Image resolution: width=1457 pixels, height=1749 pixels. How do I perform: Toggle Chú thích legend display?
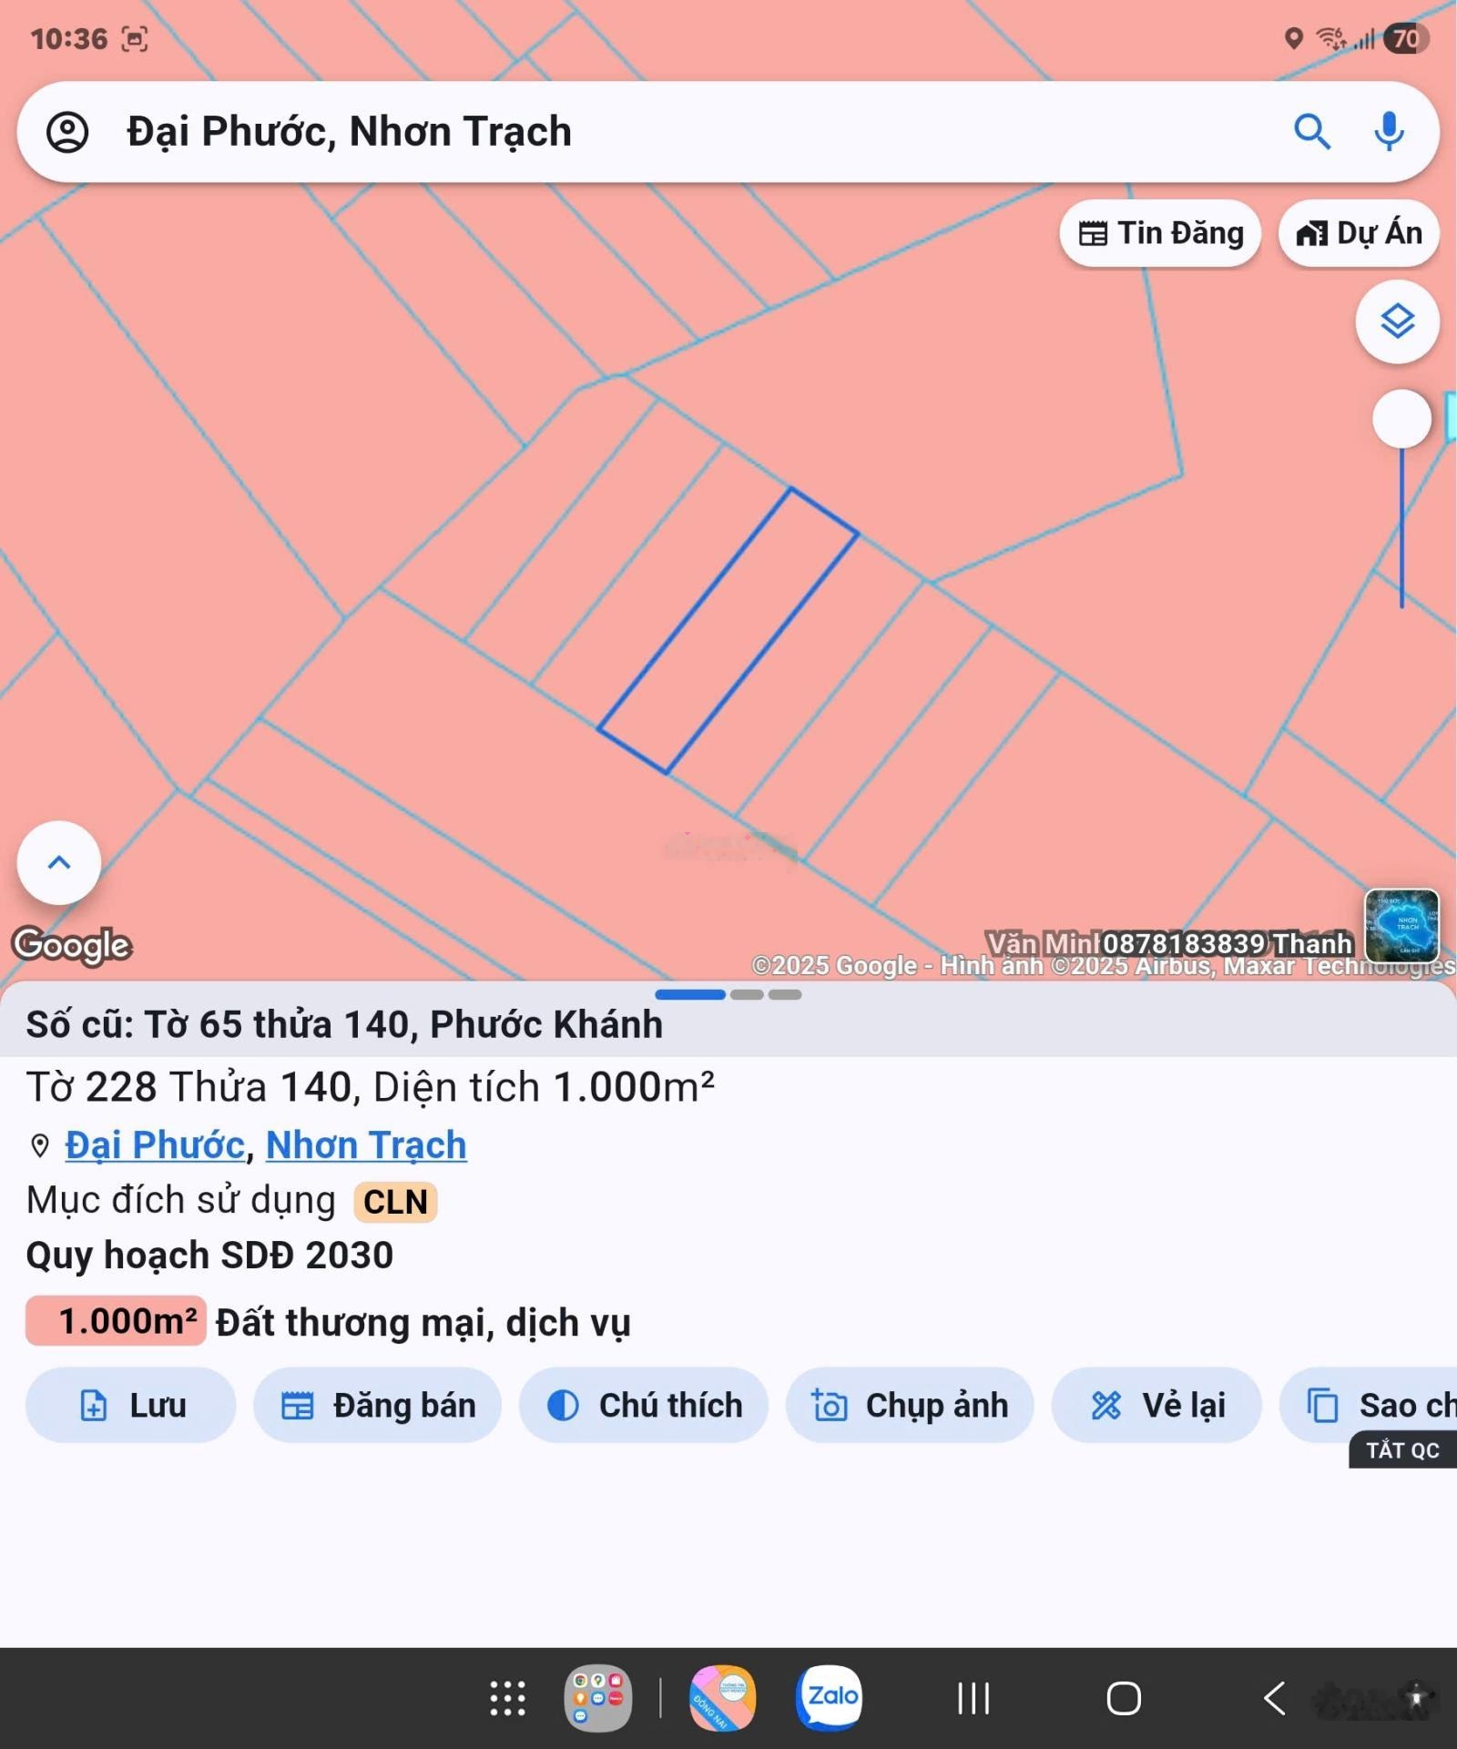[643, 1405]
